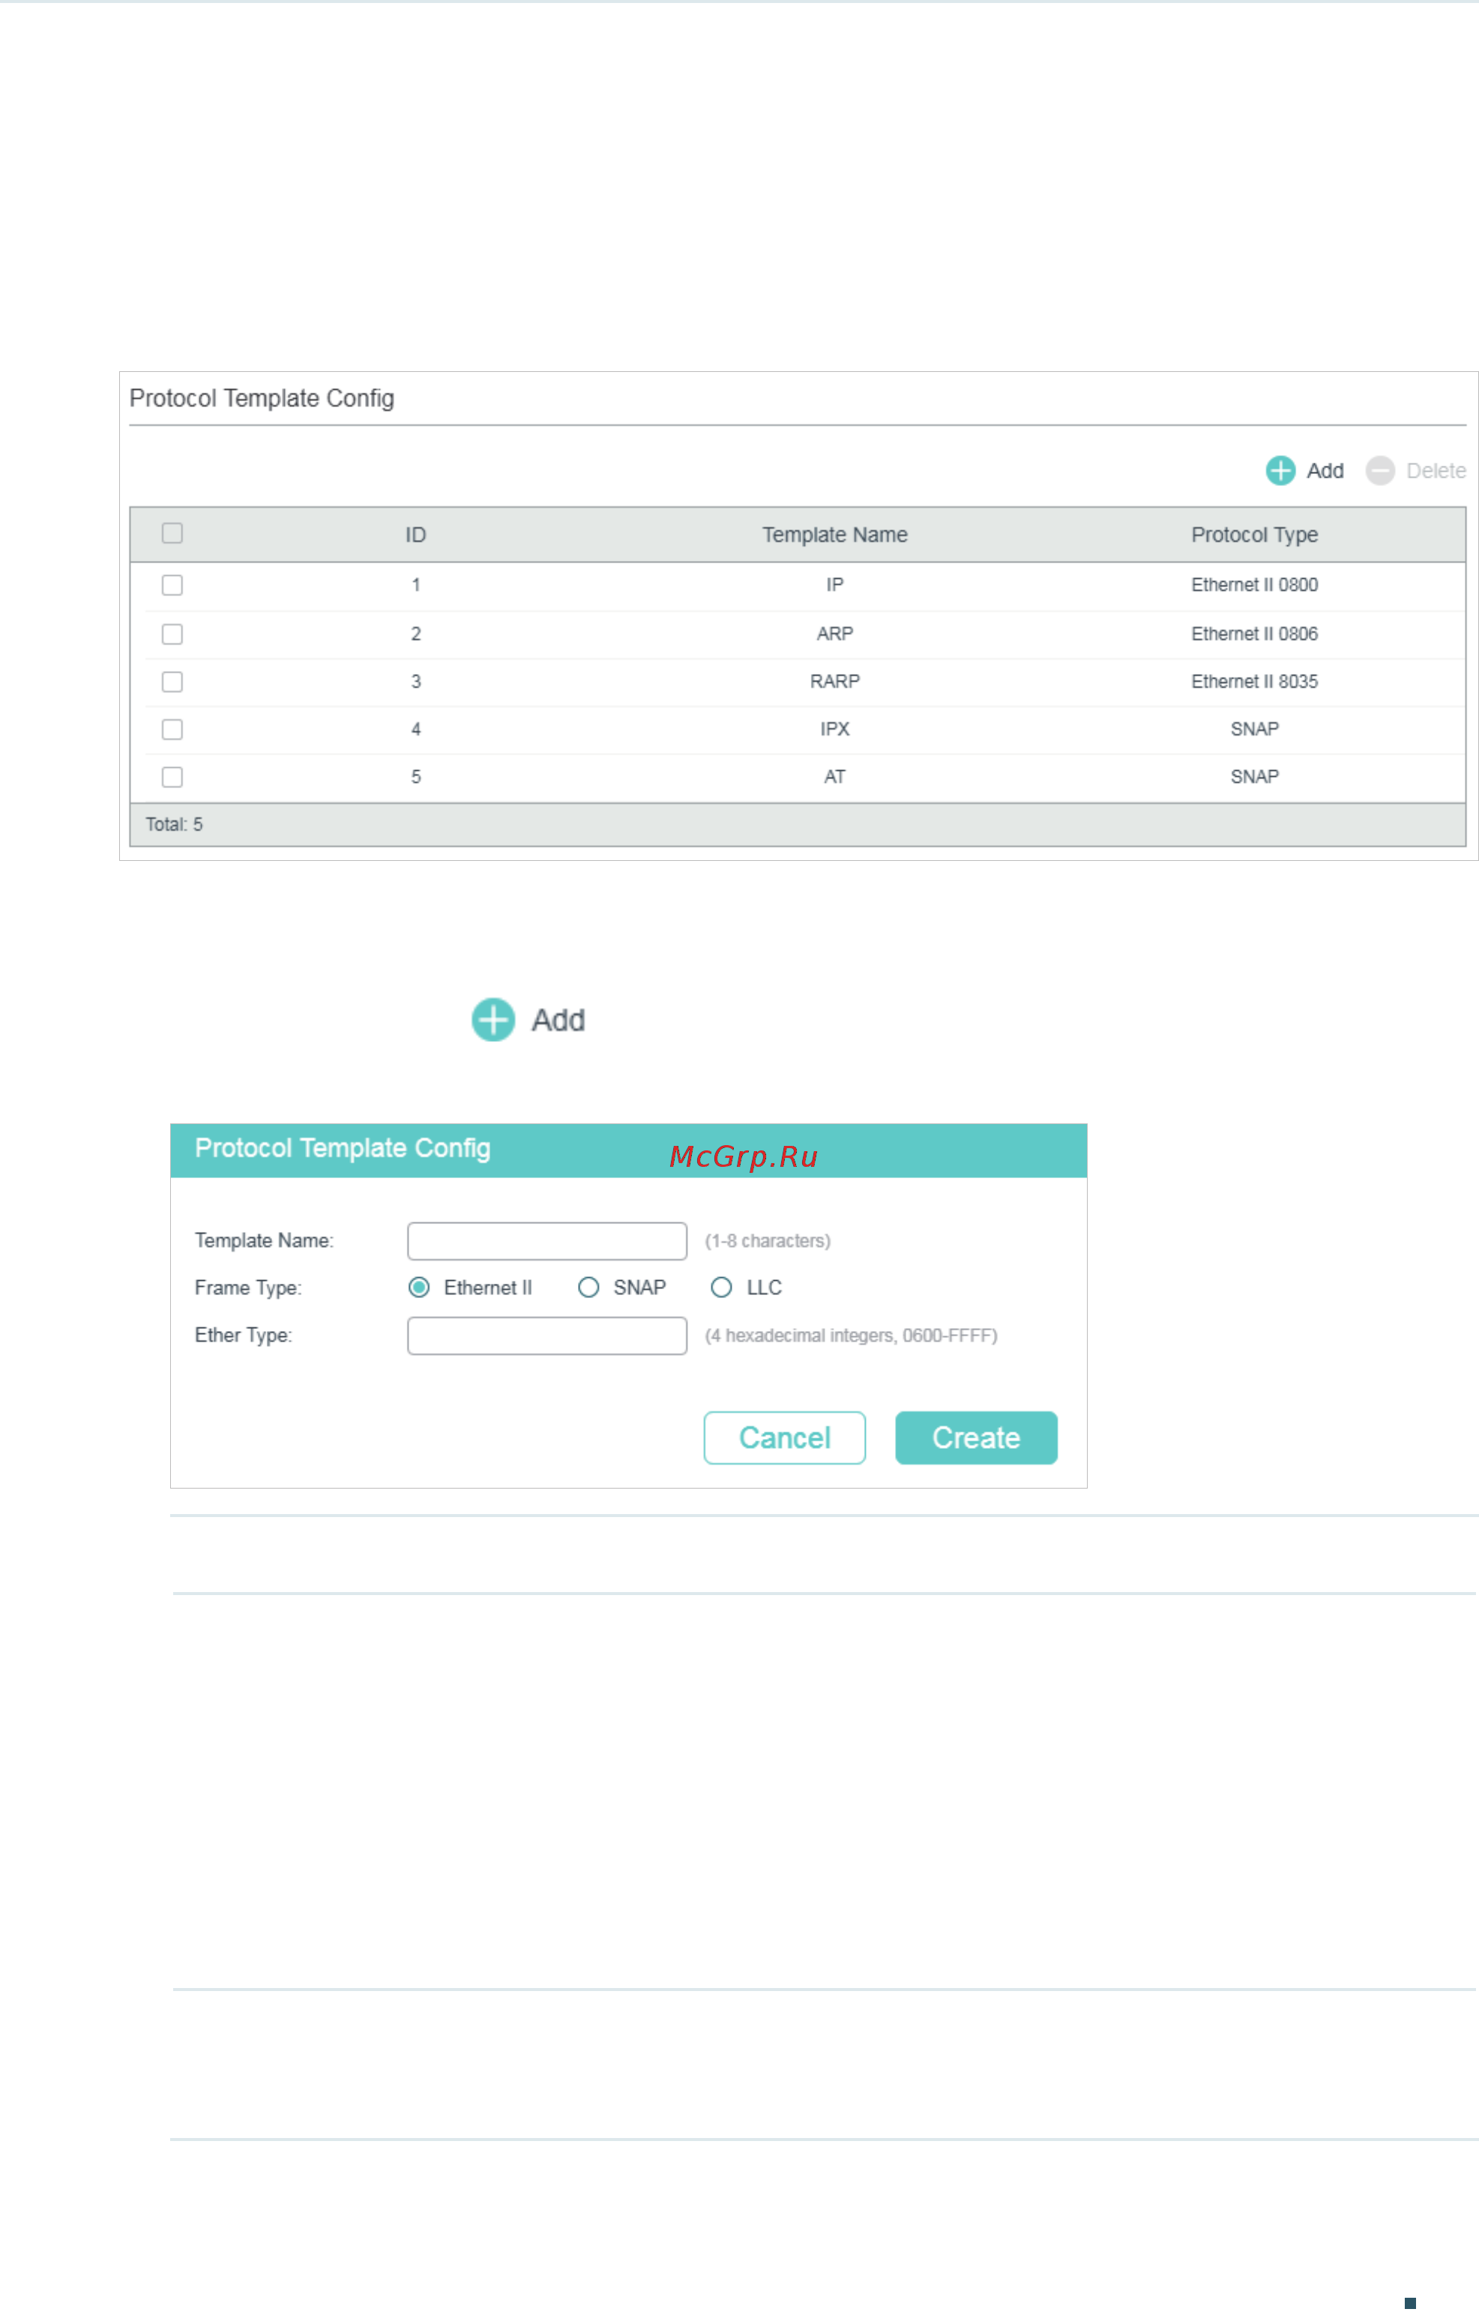Image resolution: width=1479 pixels, height=2312 pixels.
Task: Tick the IPX row checkbox
Action: pyautogui.click(x=172, y=730)
